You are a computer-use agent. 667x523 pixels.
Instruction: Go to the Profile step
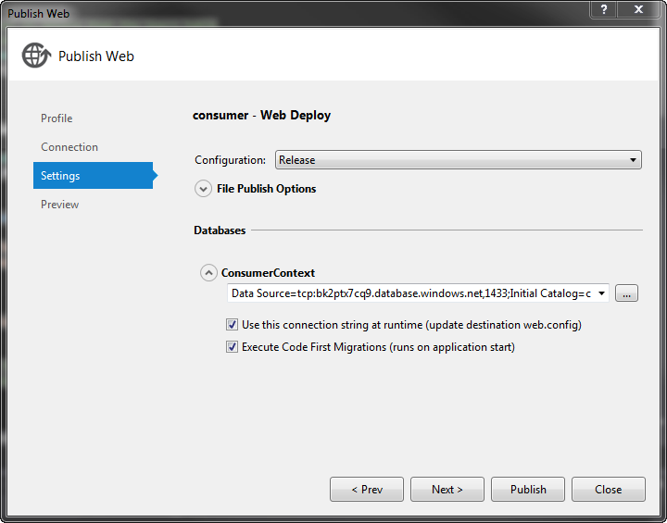57,118
